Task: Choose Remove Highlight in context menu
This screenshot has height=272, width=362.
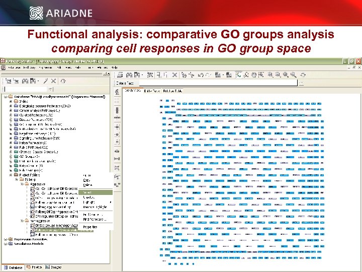Action: [95, 207]
